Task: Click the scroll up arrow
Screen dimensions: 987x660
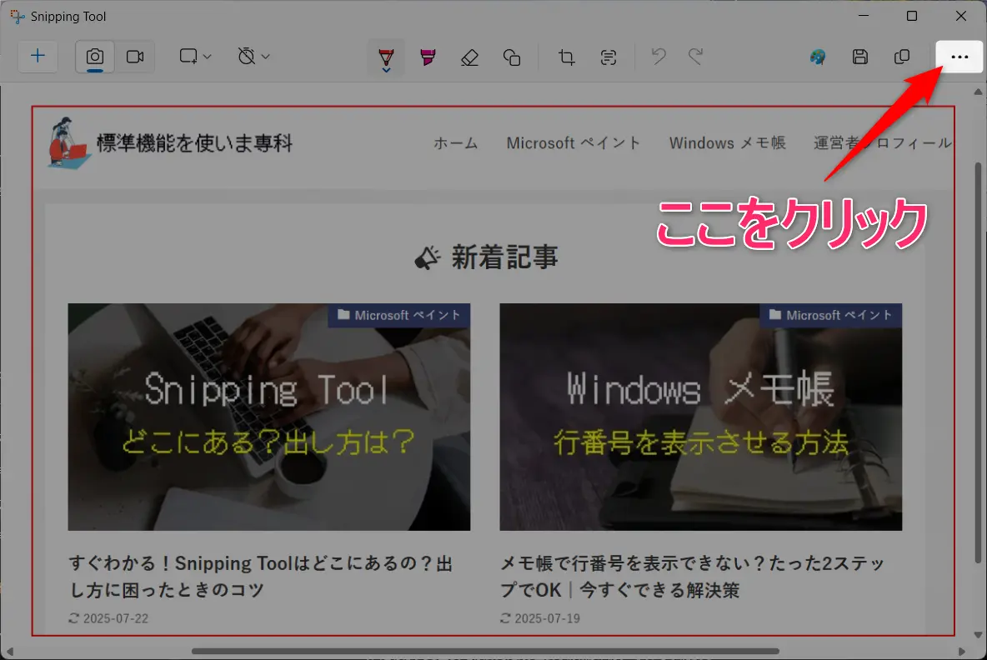Action: click(978, 92)
